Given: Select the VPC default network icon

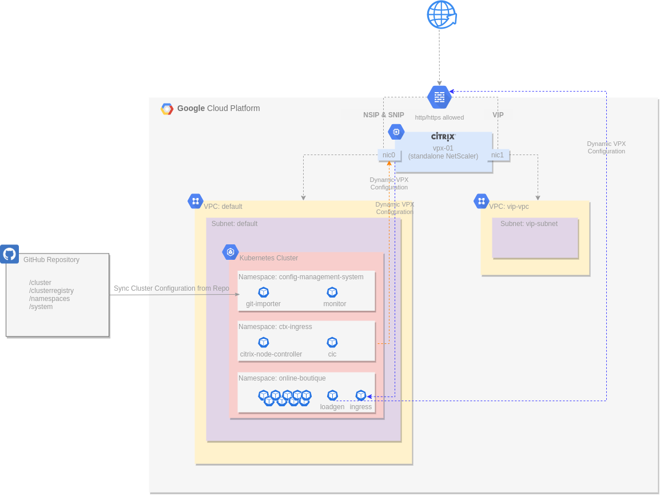Looking at the screenshot, I should point(195,201).
